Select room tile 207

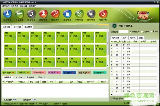(75, 37)
